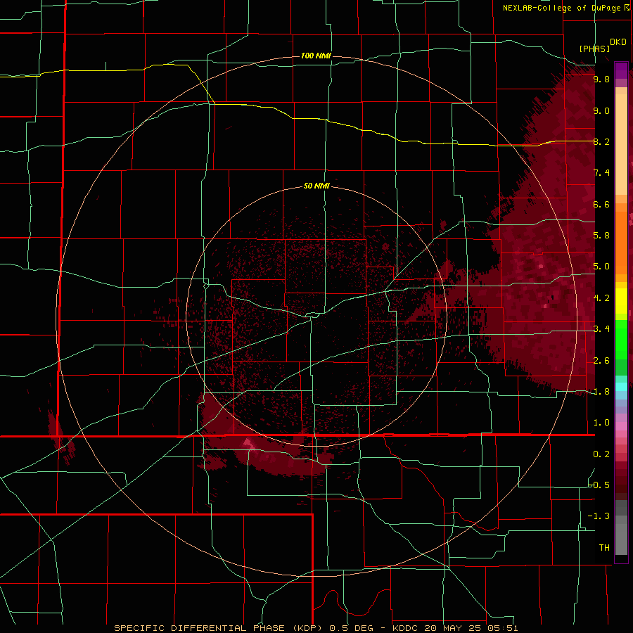Click the 4.2 scale value
The height and width of the screenshot is (633, 633).
coord(601,298)
